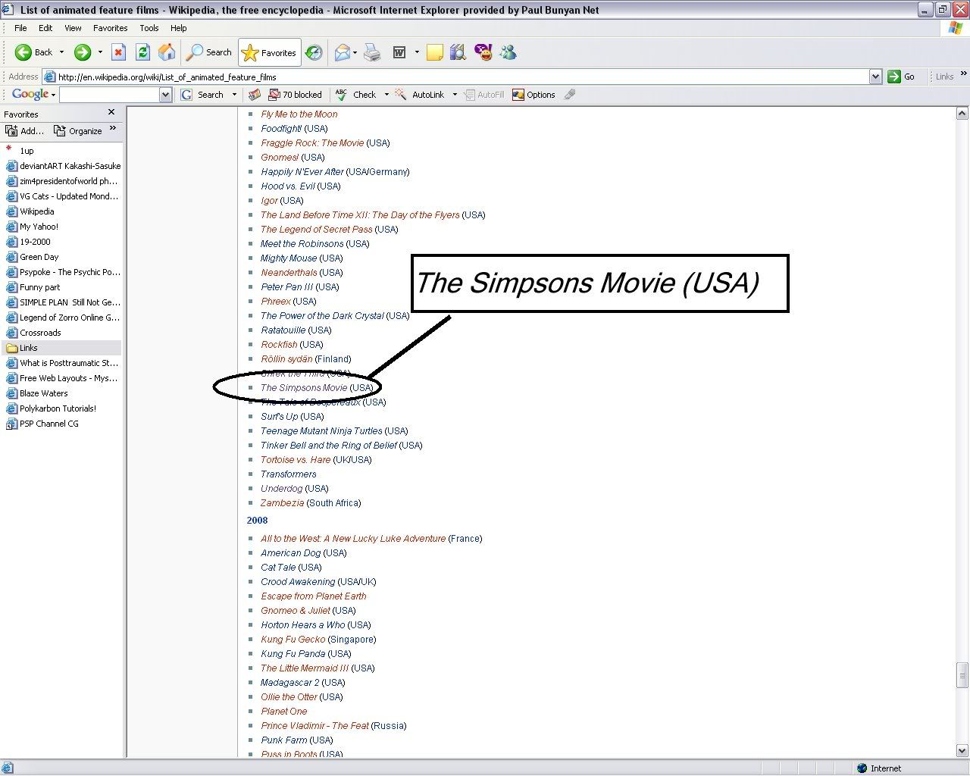Open Google search box history dropdown
Viewport: 970px width, 776px height.
166,95
